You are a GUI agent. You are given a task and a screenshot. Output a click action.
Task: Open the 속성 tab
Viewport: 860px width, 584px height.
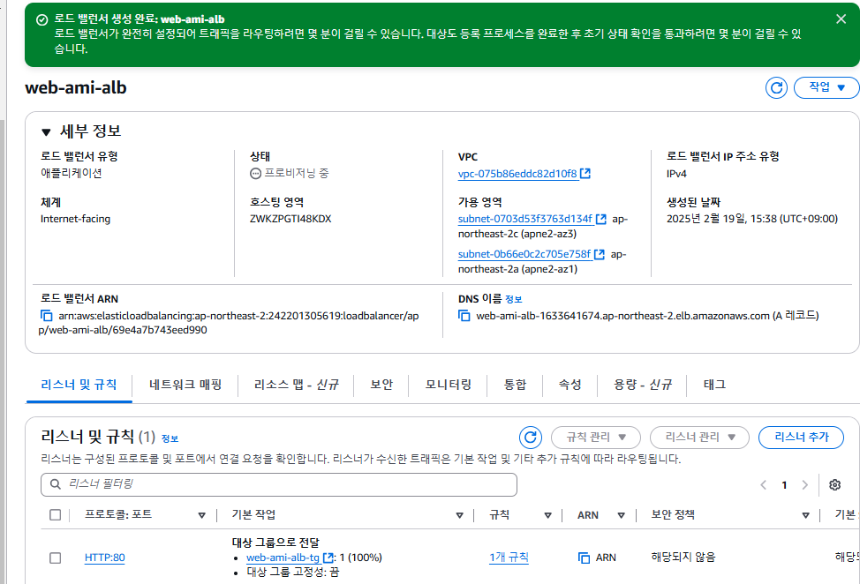click(x=570, y=385)
